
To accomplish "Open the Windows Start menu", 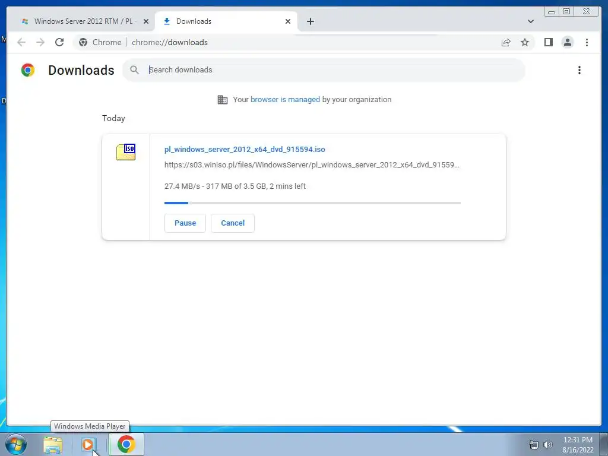I will (16, 444).
